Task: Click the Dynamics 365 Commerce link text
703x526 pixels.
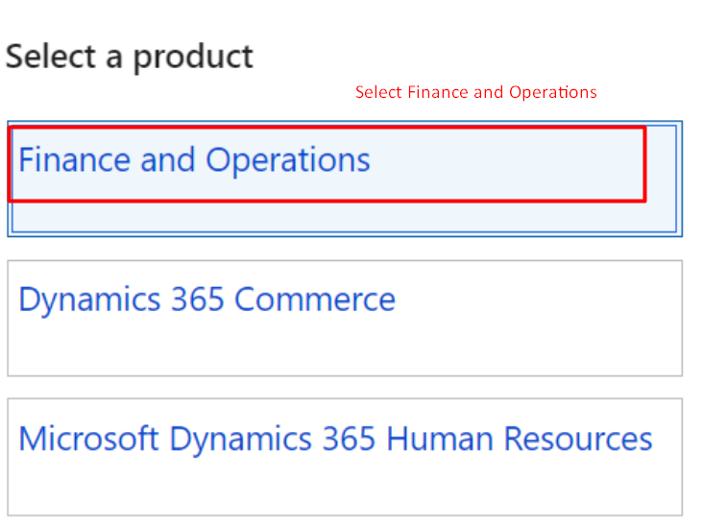Action: coord(206,299)
